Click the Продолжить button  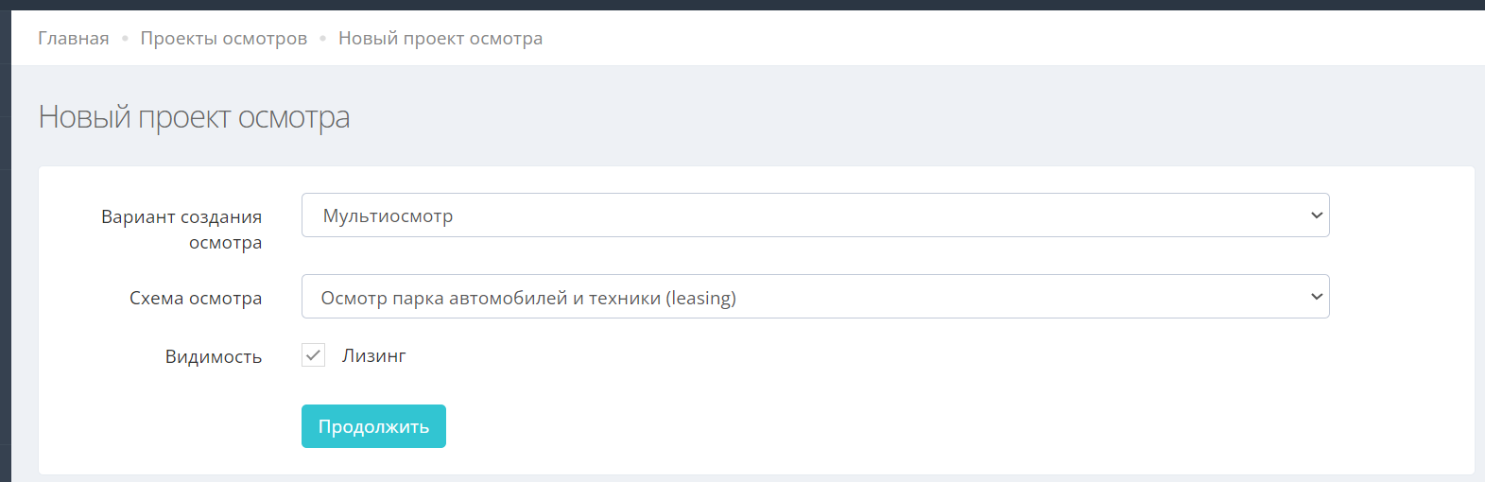[x=373, y=426]
